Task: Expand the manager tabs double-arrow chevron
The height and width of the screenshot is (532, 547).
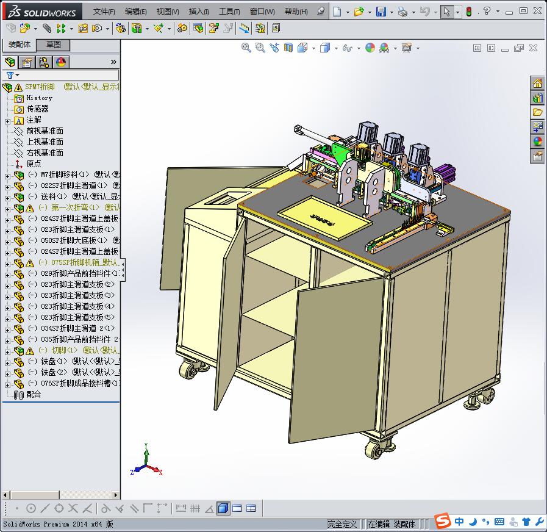Action: tap(113, 62)
